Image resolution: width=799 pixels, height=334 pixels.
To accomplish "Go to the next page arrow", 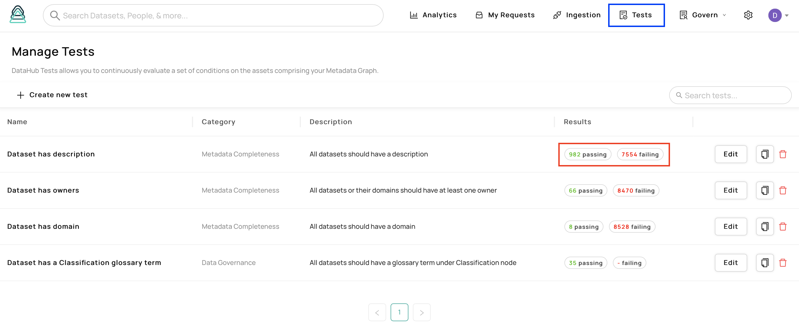I will tap(422, 312).
